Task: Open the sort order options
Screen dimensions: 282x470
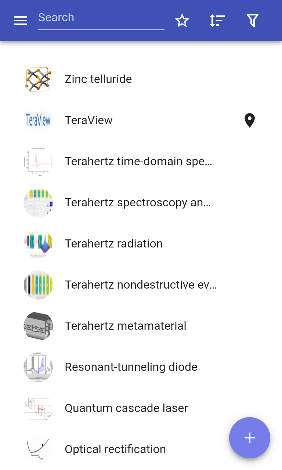Action: tap(217, 21)
